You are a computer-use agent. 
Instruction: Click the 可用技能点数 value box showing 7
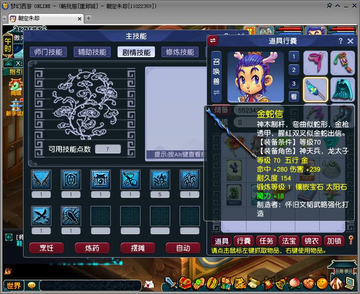click(108, 149)
